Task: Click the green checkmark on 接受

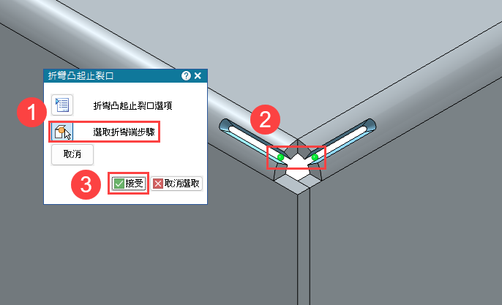Action: [x=119, y=184]
